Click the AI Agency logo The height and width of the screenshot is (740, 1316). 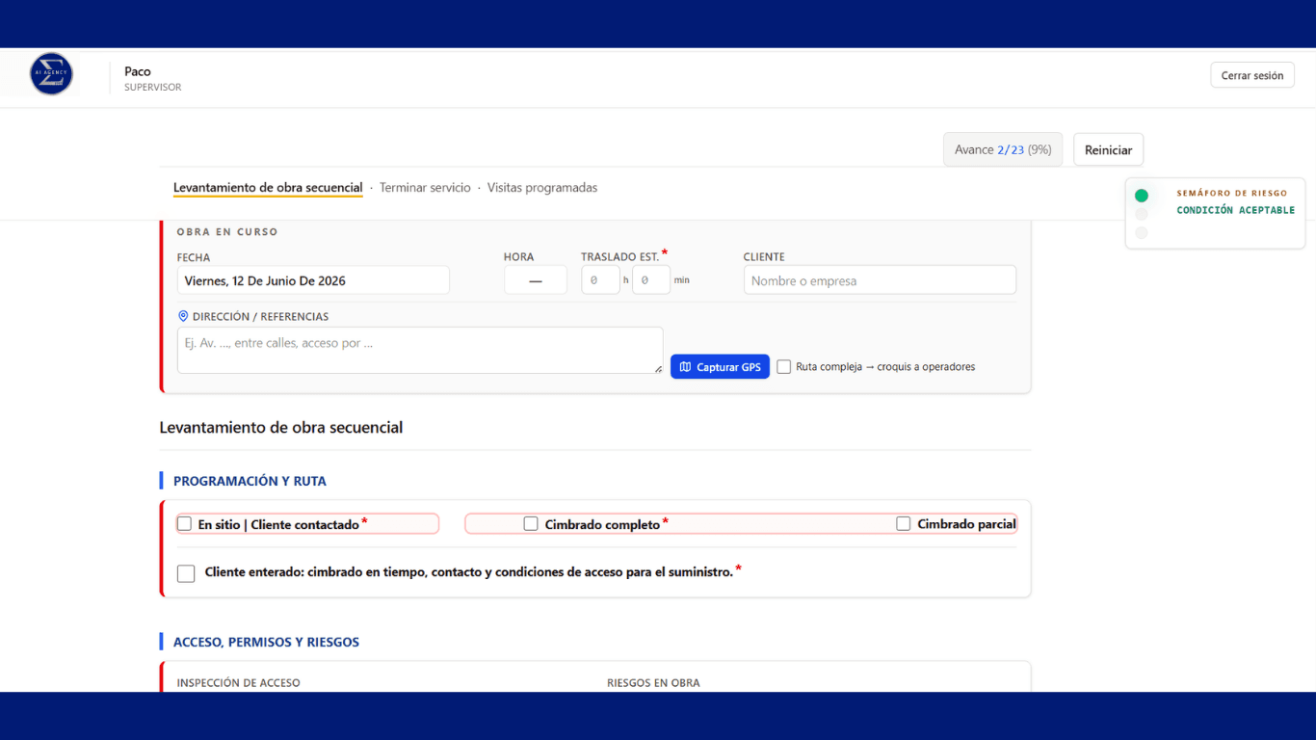coord(51,74)
